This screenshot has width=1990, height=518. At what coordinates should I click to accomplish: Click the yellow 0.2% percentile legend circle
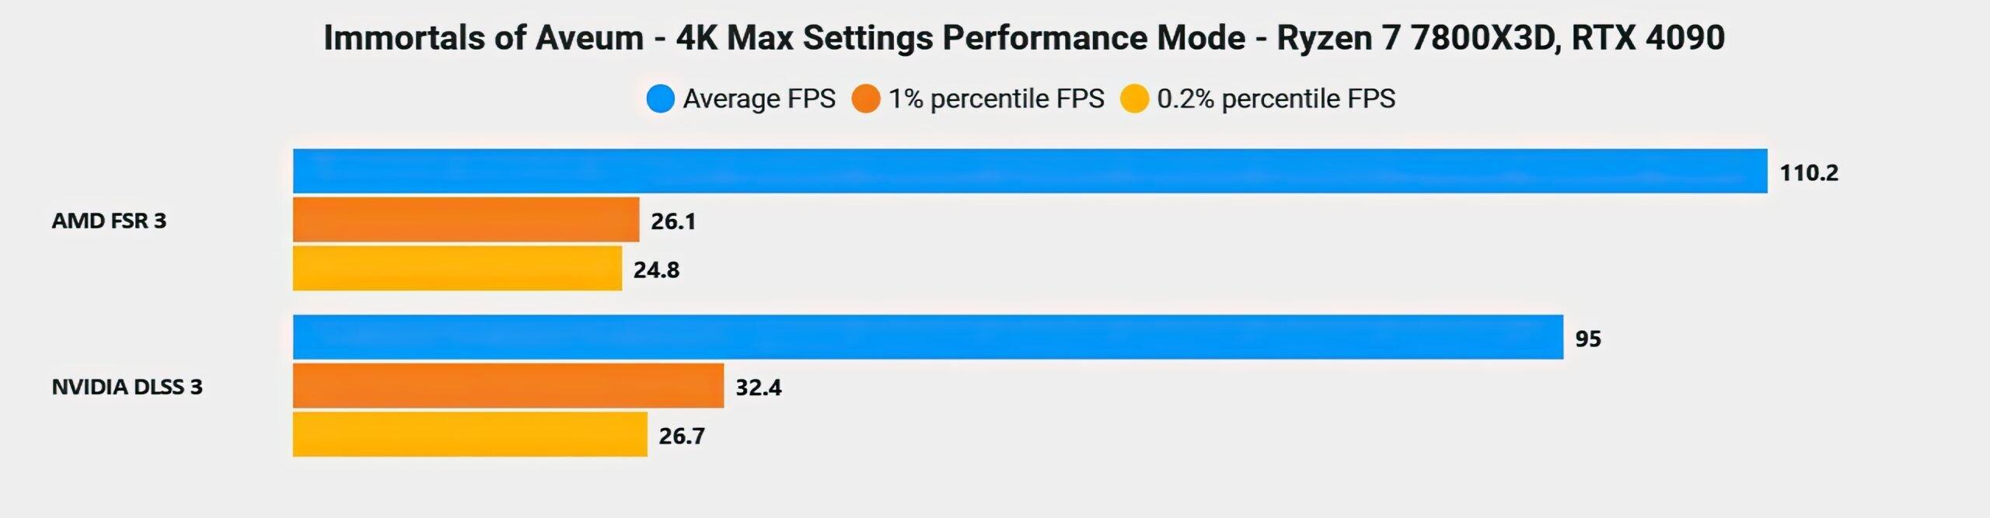pos(1134,99)
